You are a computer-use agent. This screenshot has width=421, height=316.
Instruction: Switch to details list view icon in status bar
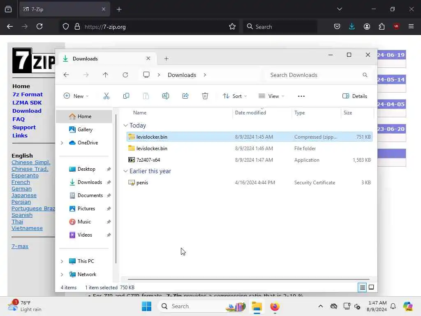click(362, 287)
